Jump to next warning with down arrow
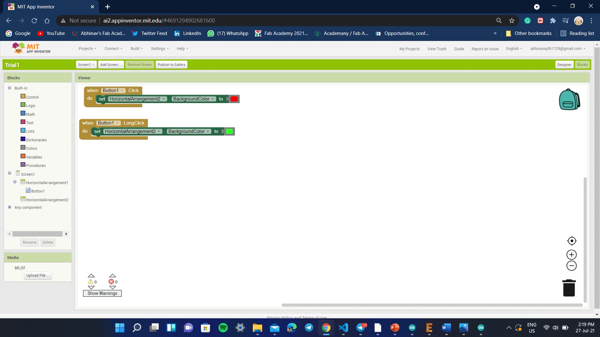The width and height of the screenshot is (600, 337). 91,287
